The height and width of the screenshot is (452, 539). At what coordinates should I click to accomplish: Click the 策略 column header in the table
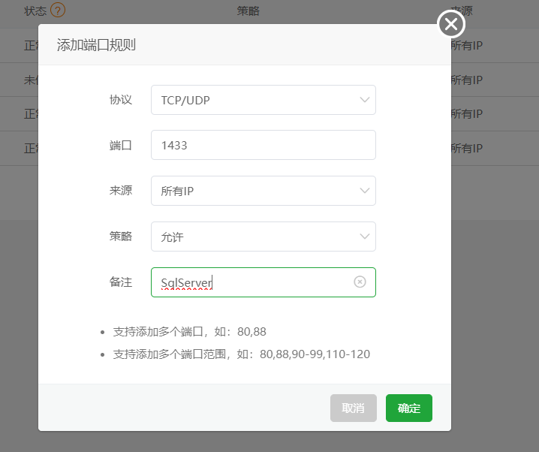pos(248,11)
